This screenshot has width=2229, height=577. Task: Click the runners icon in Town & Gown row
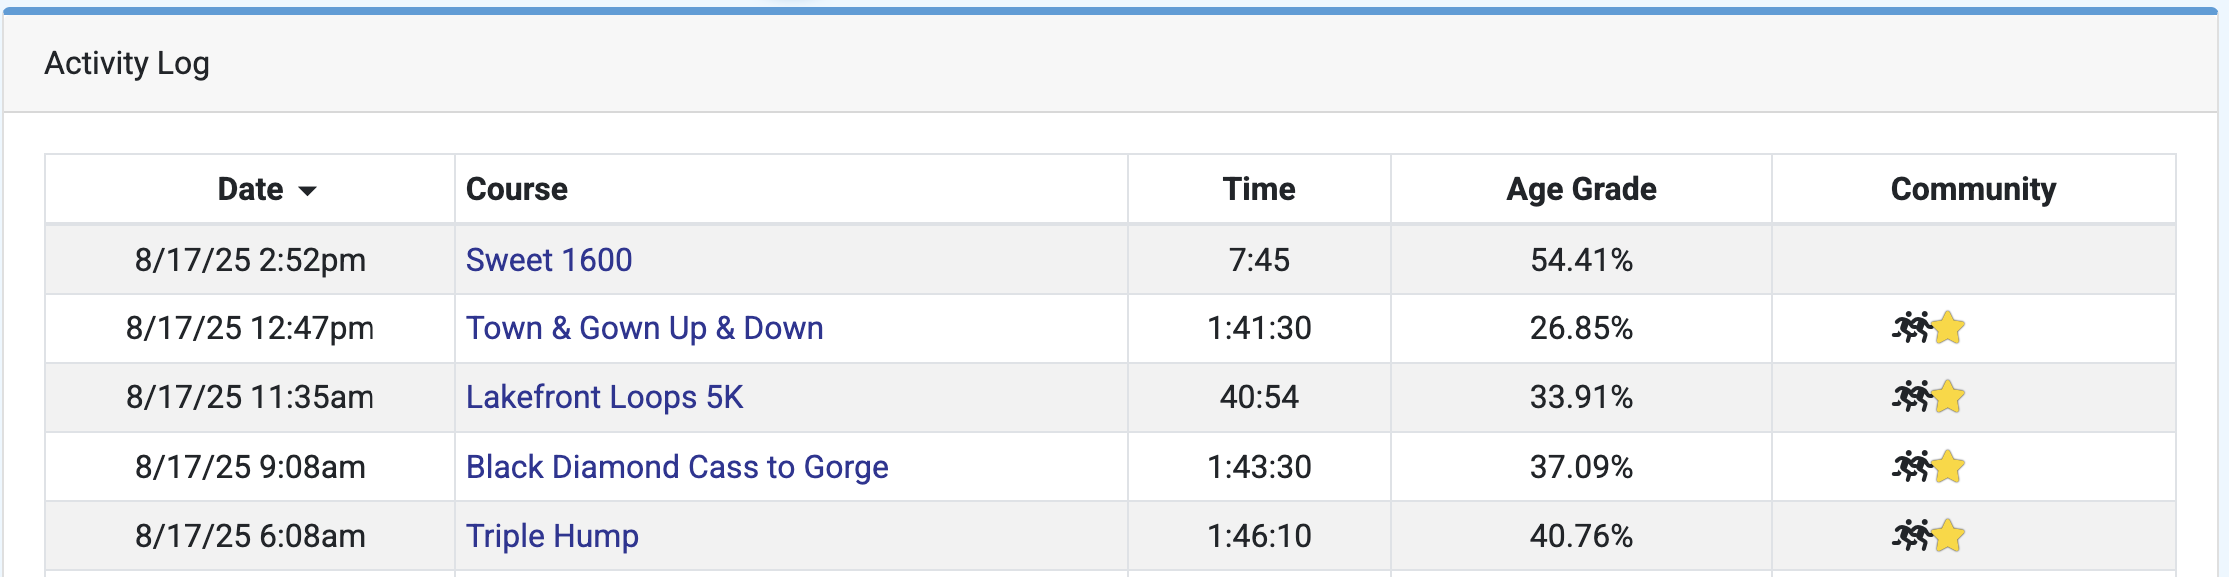click(1911, 328)
